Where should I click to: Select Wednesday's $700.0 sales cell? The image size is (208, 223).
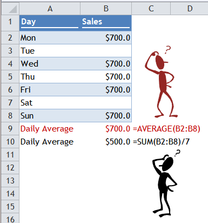pyautogui.click(x=106, y=64)
